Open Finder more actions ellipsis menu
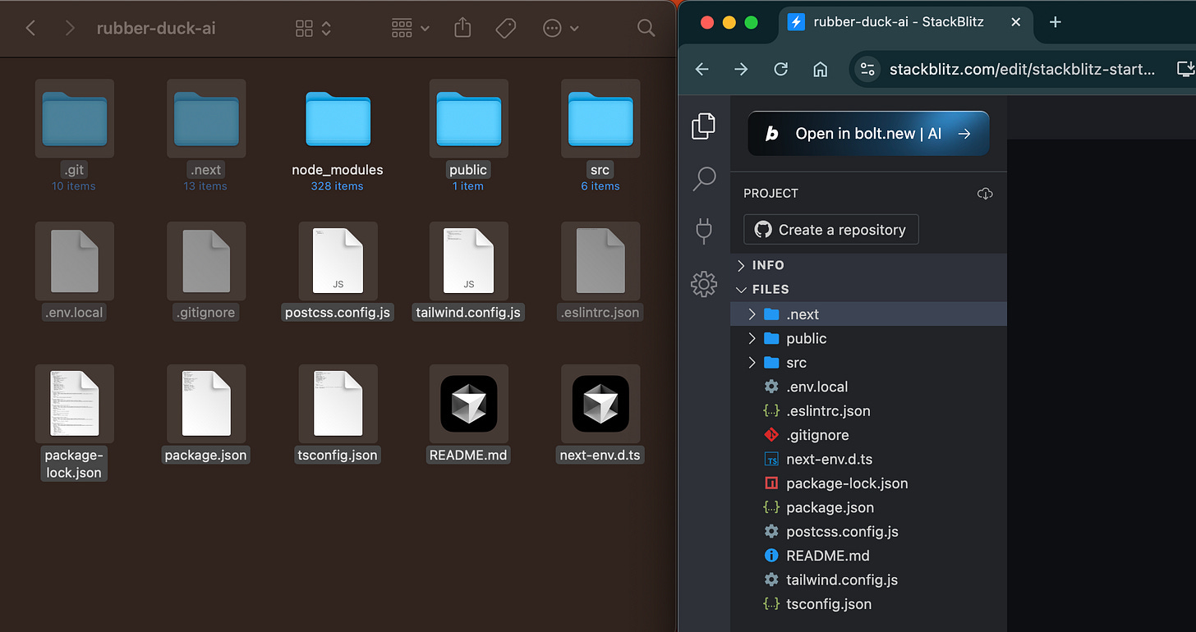 pos(561,29)
